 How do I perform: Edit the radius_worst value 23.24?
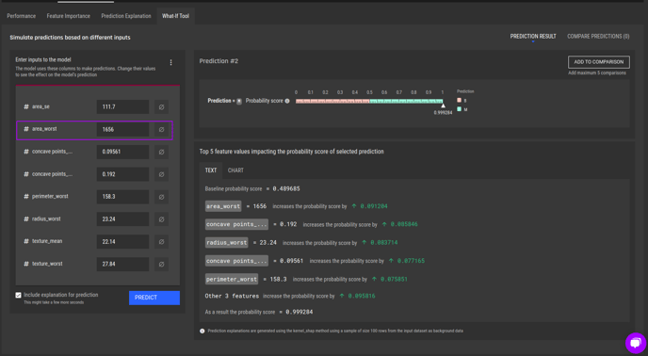coord(122,219)
